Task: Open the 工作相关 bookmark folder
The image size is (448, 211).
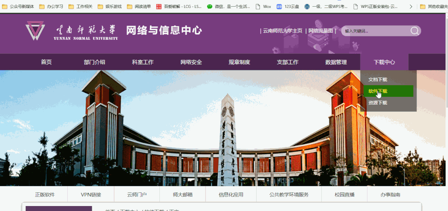Action: tap(81, 6)
